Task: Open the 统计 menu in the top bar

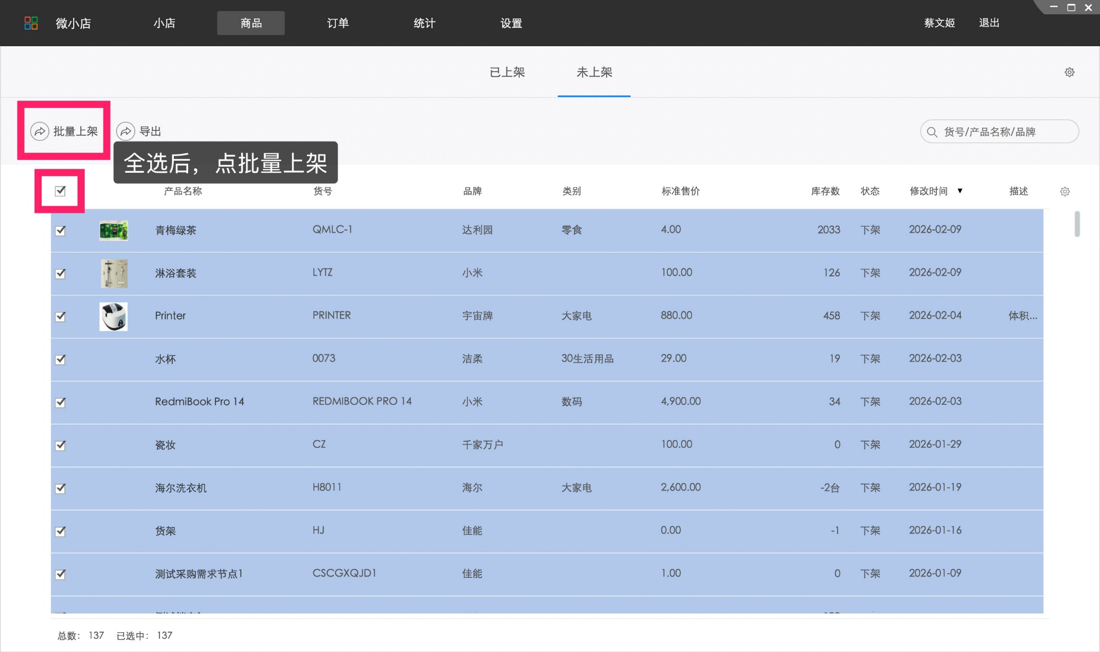Action: (x=424, y=23)
